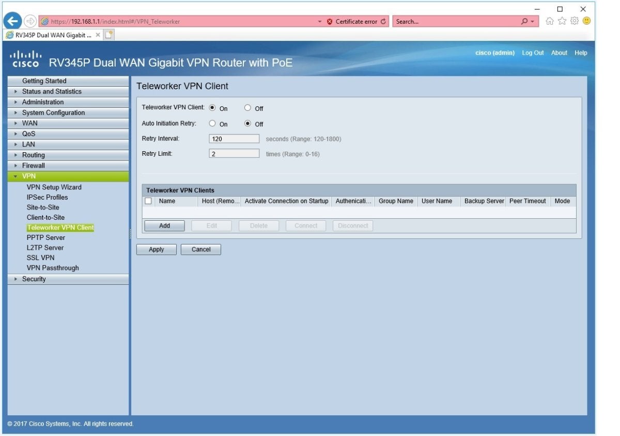Click the Retry Limit input field
Image resolution: width=620 pixels, height=436 pixels.
click(x=234, y=154)
